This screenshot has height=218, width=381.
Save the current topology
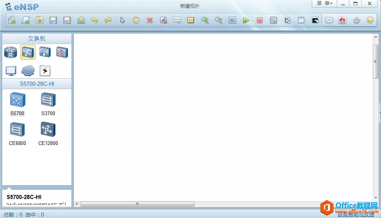pyautogui.click(x=53, y=20)
